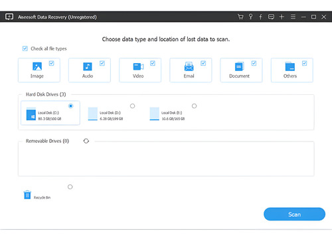The height and width of the screenshot is (241, 332).
Task: Toggle the Check all file types checkbox
Action: tap(25, 48)
